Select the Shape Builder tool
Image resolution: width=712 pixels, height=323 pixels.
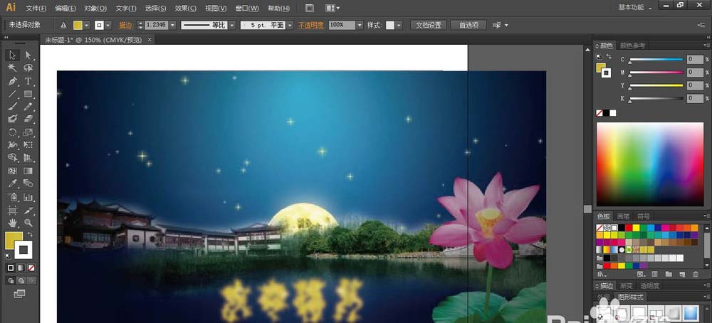[x=12, y=158]
